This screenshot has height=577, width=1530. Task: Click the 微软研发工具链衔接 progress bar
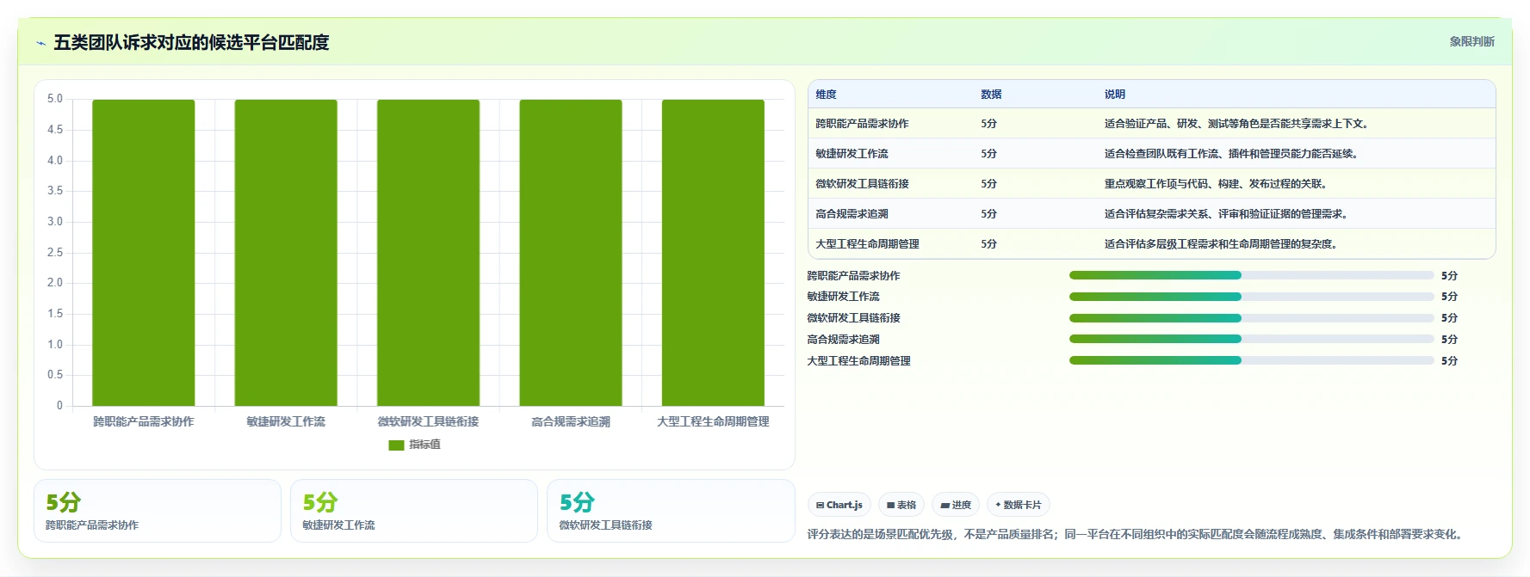(x=1251, y=318)
